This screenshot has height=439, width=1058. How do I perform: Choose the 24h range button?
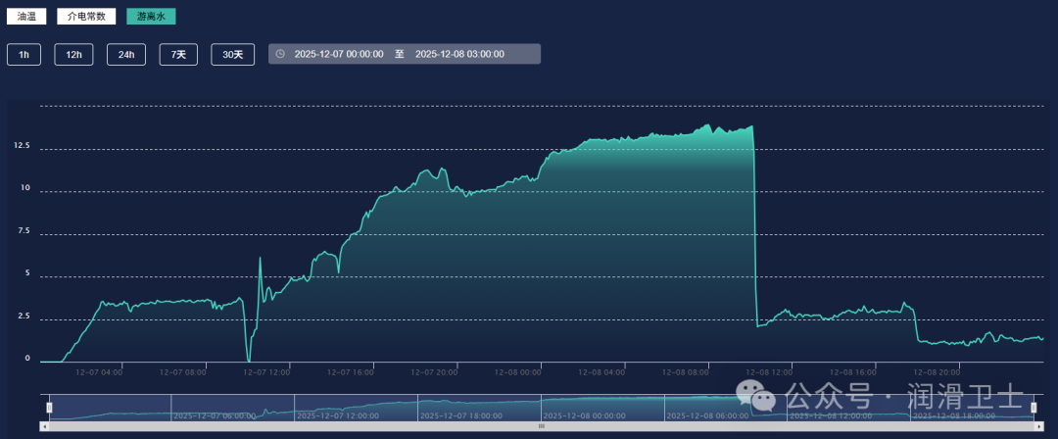coord(126,55)
